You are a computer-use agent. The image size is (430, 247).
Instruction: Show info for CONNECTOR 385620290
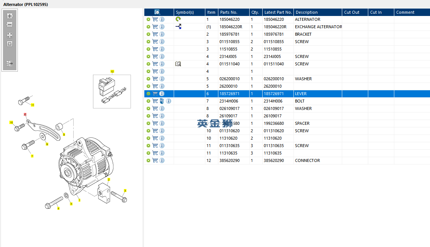point(162,160)
